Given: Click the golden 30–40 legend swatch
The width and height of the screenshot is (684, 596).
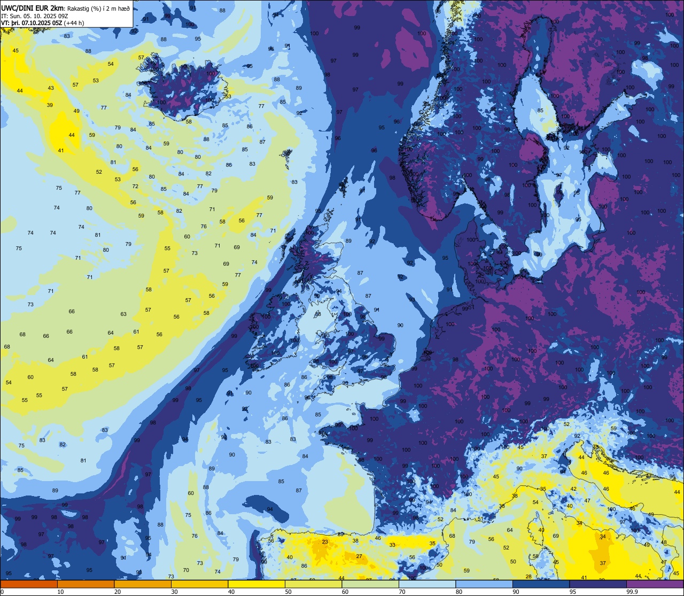Looking at the screenshot, I should [x=199, y=584].
